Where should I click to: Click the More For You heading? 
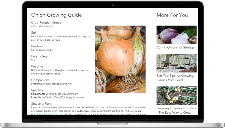point(172,15)
